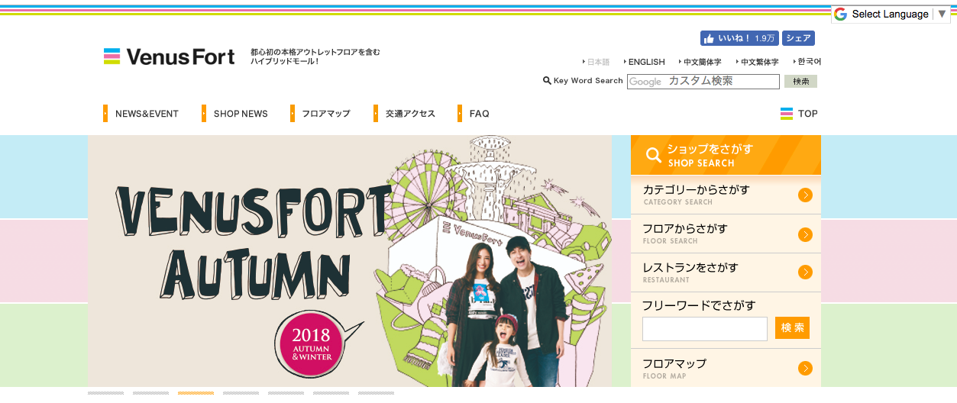Open the NEWS&EVENT menu item
957x403 pixels.
147,114
